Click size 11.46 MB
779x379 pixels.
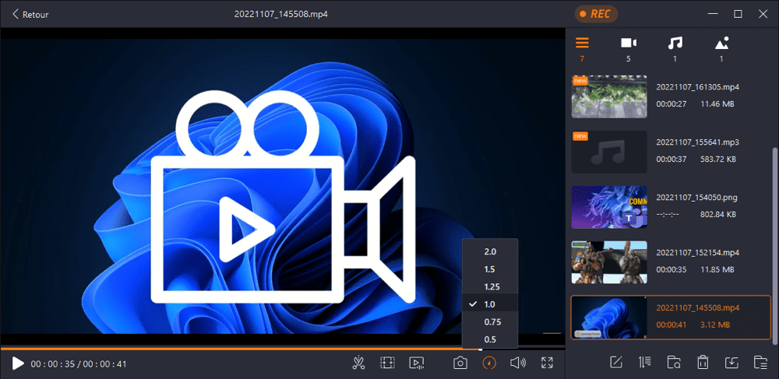coord(717,104)
